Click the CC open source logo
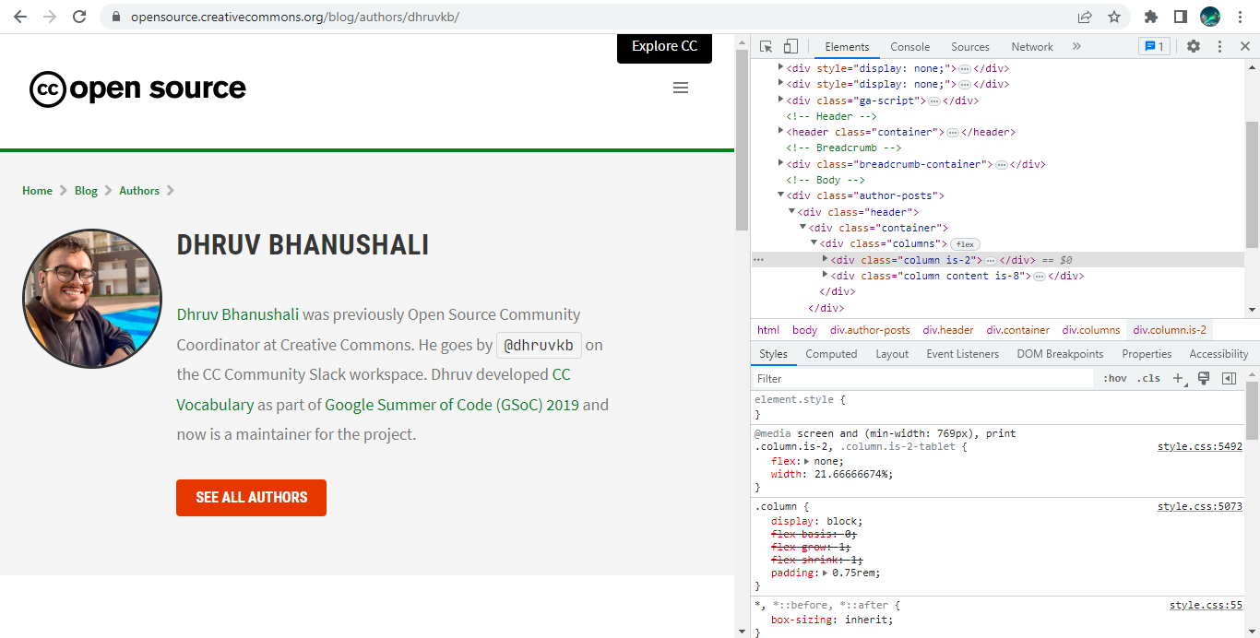The width and height of the screenshot is (1260, 638). click(138, 89)
